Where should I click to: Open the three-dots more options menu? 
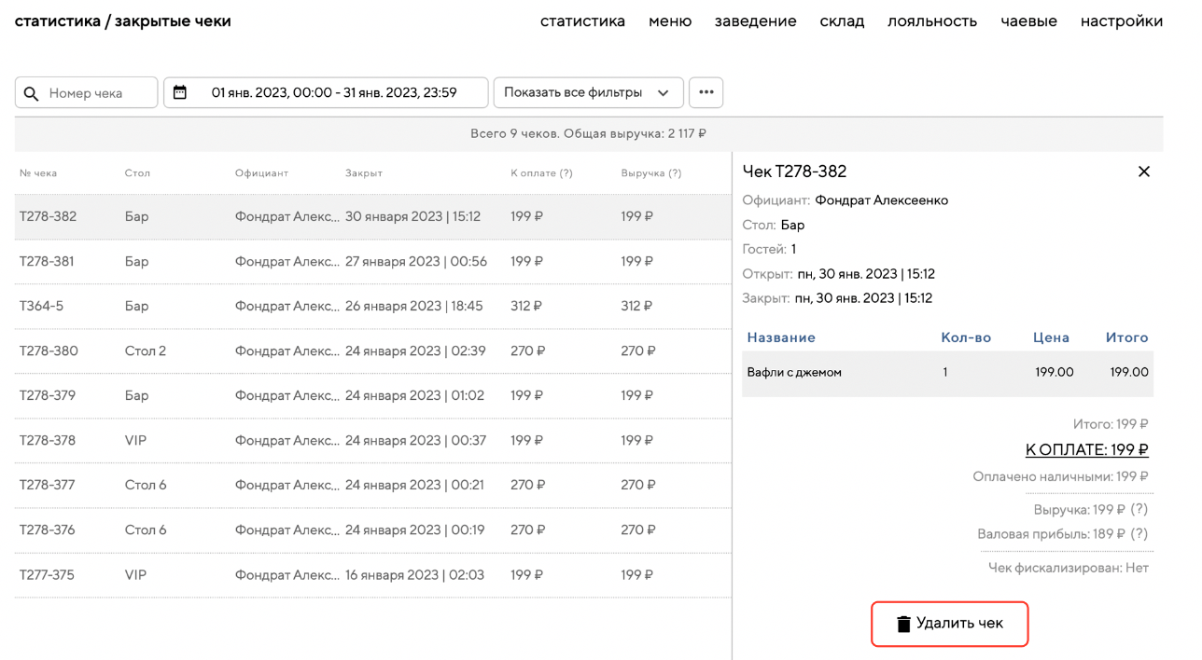706,92
